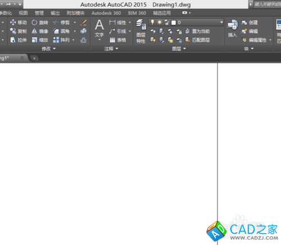Open the Featured Apps (精选应用) tab
This screenshot has height=245, width=281.
(162, 13)
